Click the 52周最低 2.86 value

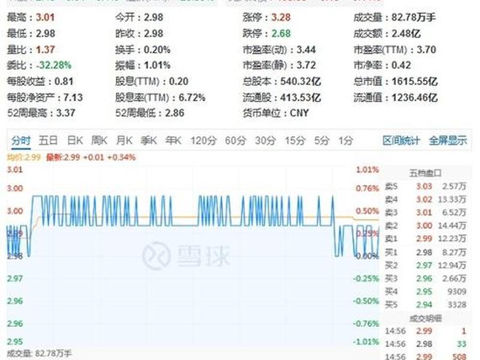pos(175,113)
